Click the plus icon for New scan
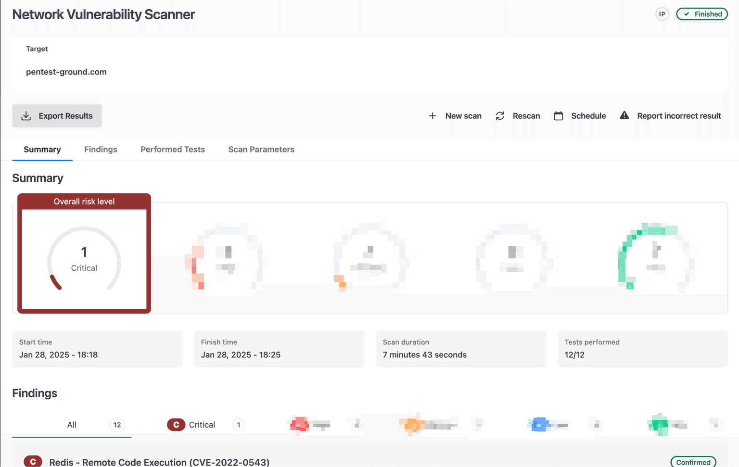Viewport: 739px width, 467px height. 433,116
